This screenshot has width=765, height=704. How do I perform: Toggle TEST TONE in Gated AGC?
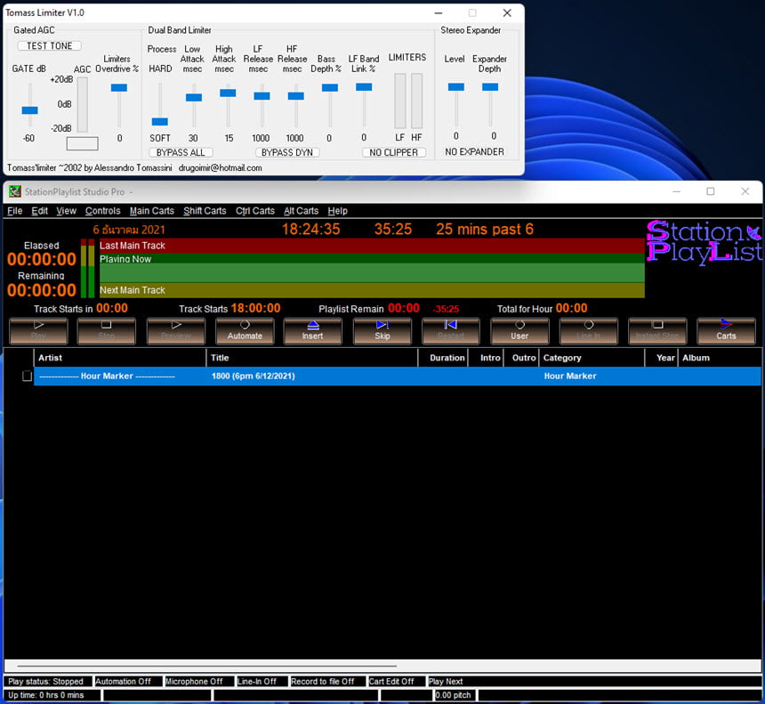[x=49, y=46]
